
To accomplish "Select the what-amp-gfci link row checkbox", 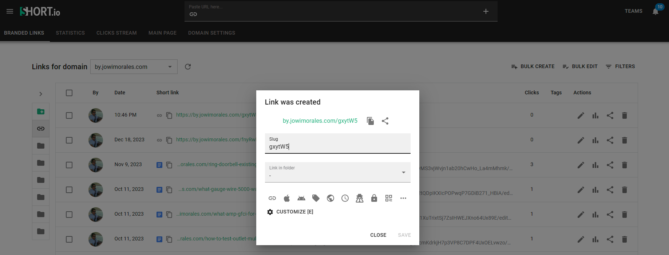I will (69, 215).
